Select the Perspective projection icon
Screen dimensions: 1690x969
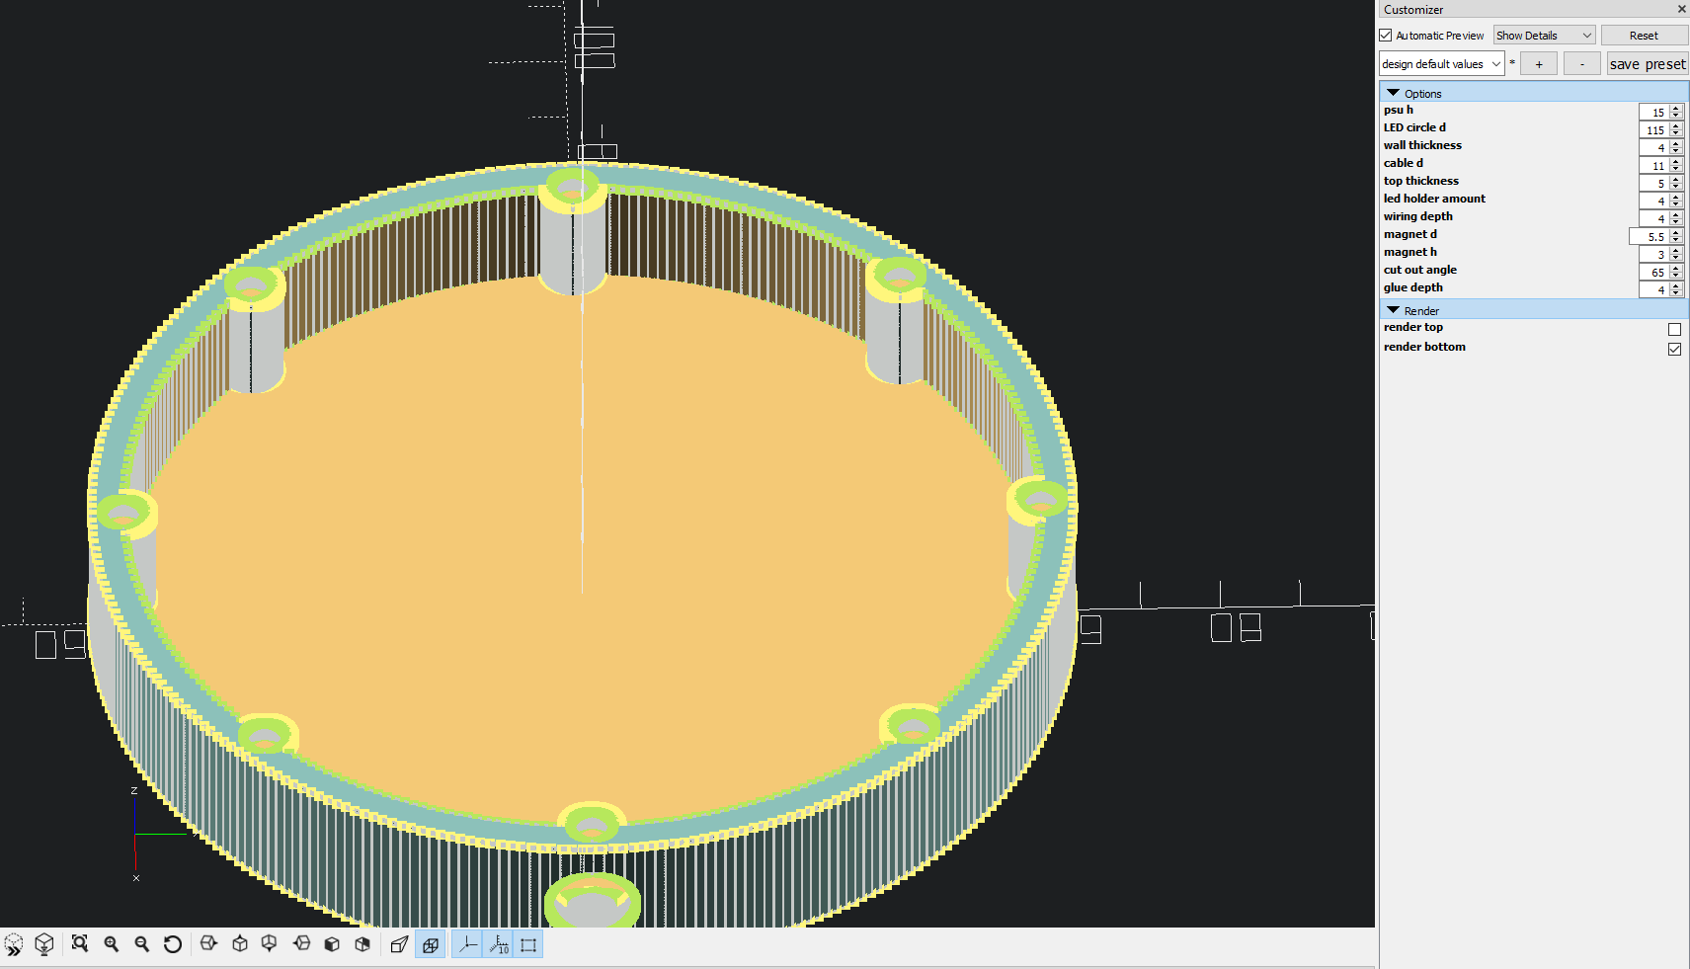pos(399,944)
